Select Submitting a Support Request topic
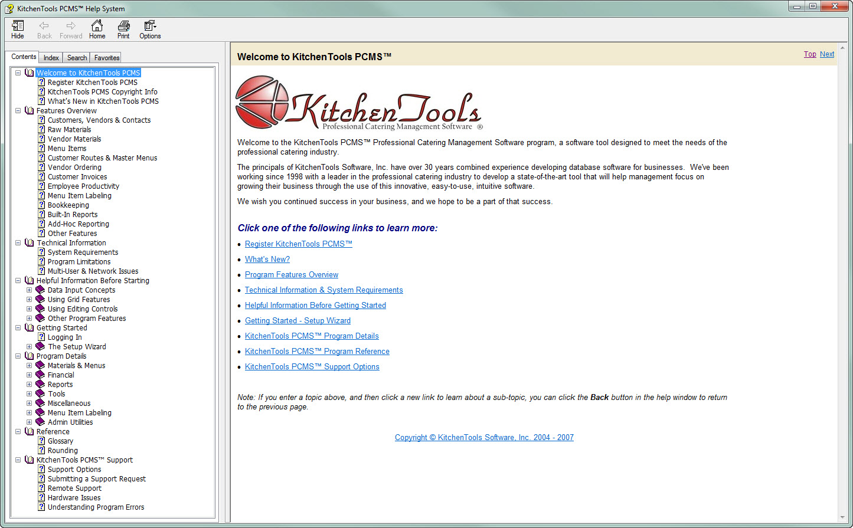 [x=97, y=478]
